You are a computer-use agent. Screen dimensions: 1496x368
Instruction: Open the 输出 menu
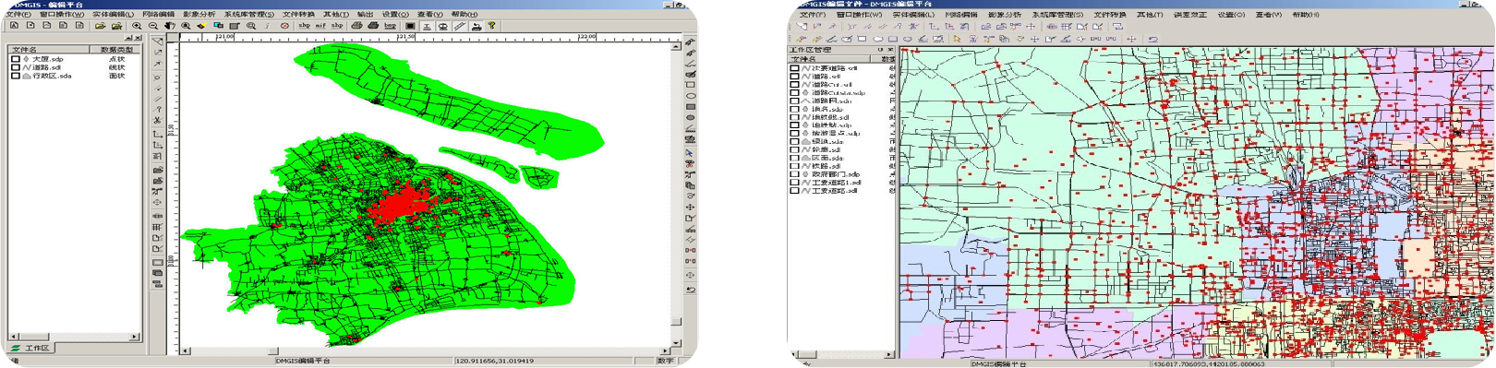[x=365, y=14]
